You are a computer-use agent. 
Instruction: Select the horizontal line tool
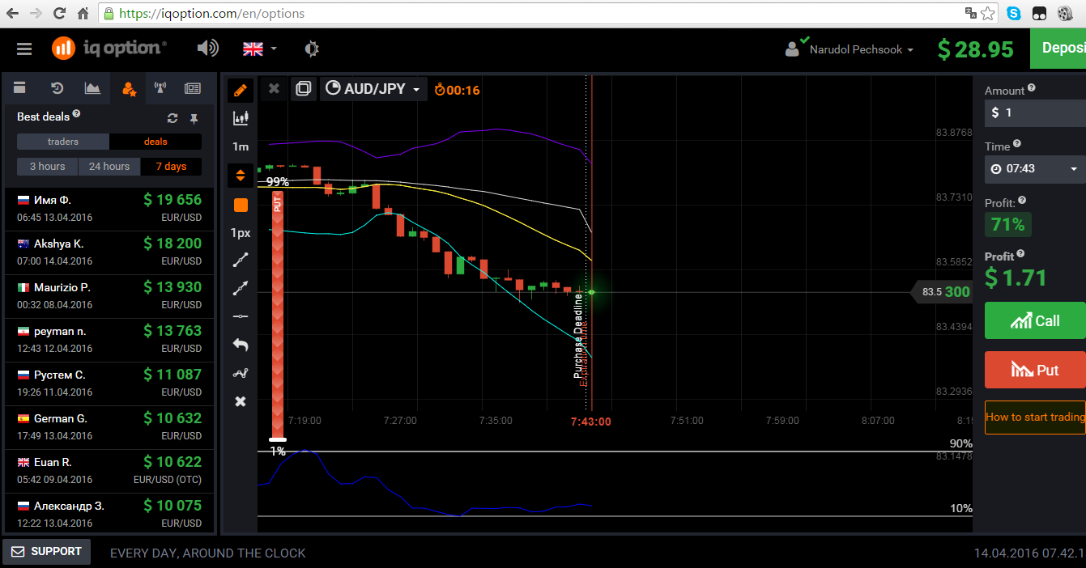241,316
